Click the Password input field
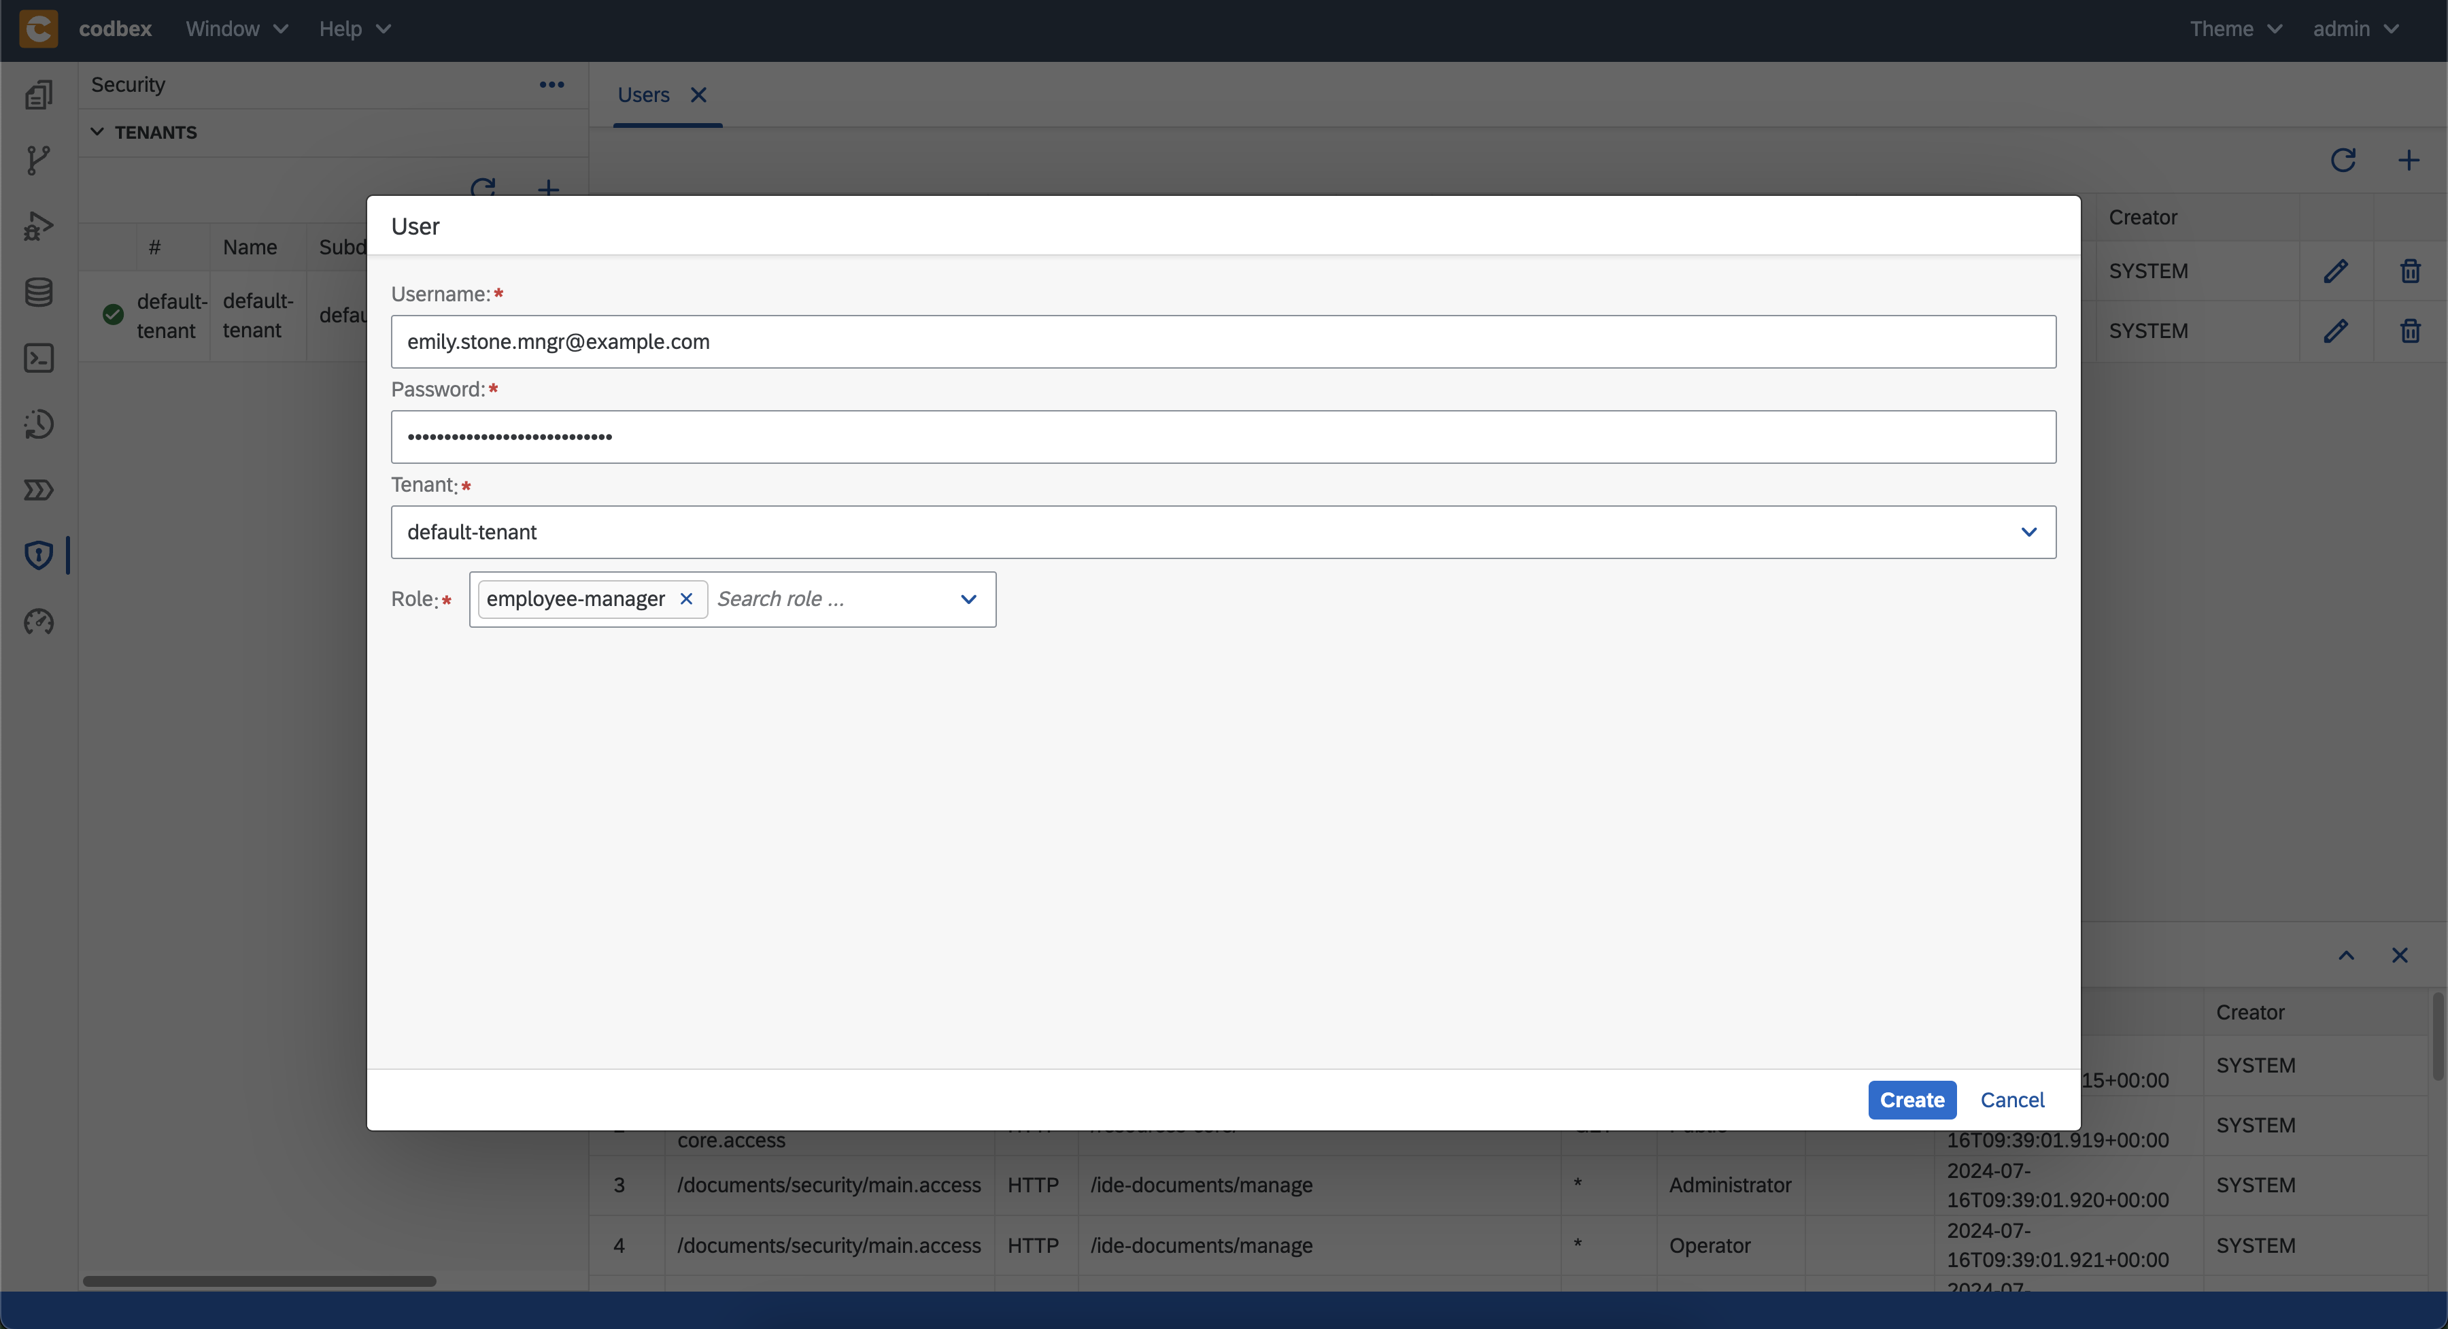This screenshot has height=1329, width=2448. click(1223, 437)
